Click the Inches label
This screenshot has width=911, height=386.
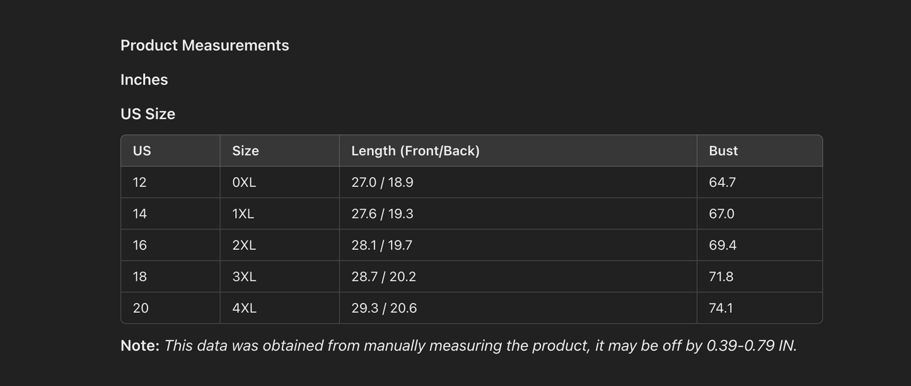coord(144,79)
